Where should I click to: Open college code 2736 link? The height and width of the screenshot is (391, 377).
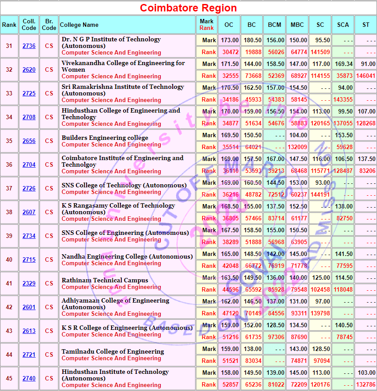[29, 46]
